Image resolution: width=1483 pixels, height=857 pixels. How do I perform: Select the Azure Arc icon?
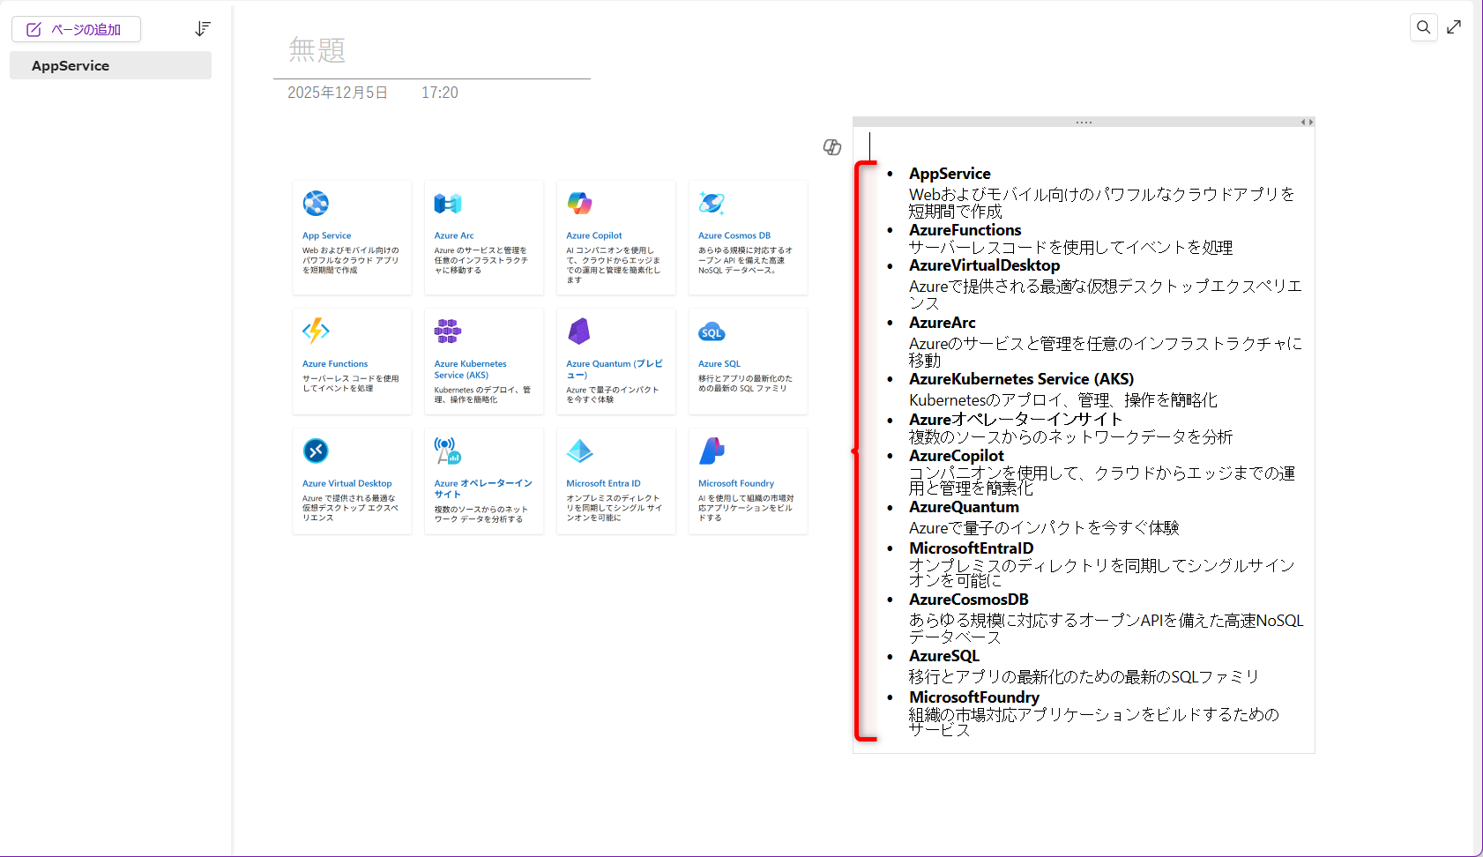(448, 203)
